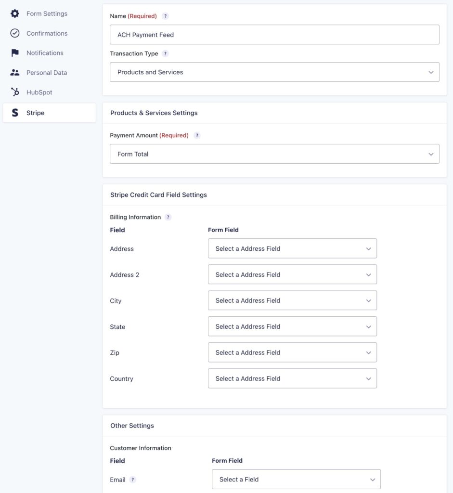Viewport: 453px width, 493px height.
Task: Click the ACH Payment Feed name input
Action: tap(274, 34)
